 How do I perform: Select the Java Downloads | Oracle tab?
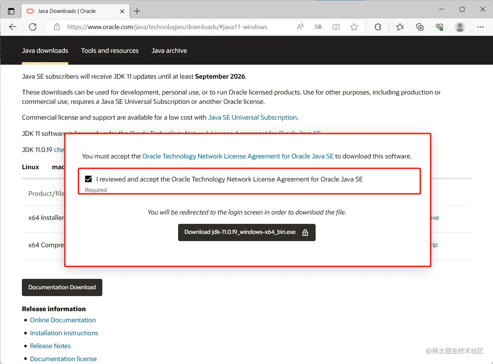click(75, 11)
